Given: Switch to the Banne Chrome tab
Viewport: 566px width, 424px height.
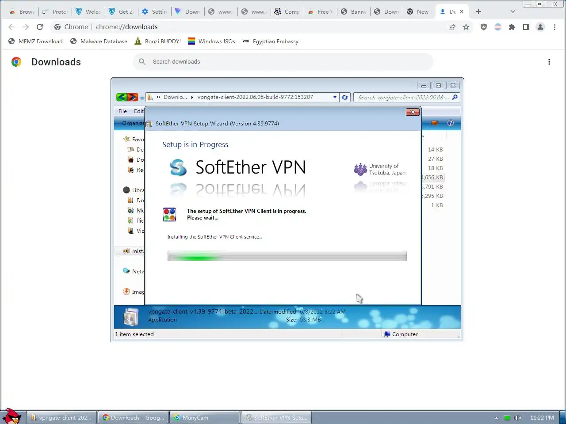Looking at the screenshot, I should (353, 11).
